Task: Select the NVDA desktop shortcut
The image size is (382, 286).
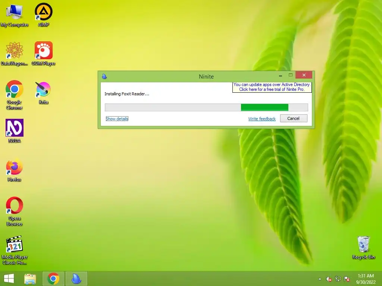Action: [15, 131]
